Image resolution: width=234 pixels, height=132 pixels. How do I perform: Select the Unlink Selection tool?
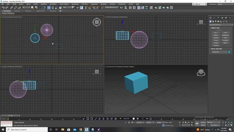pyautogui.click(x=15, y=8)
